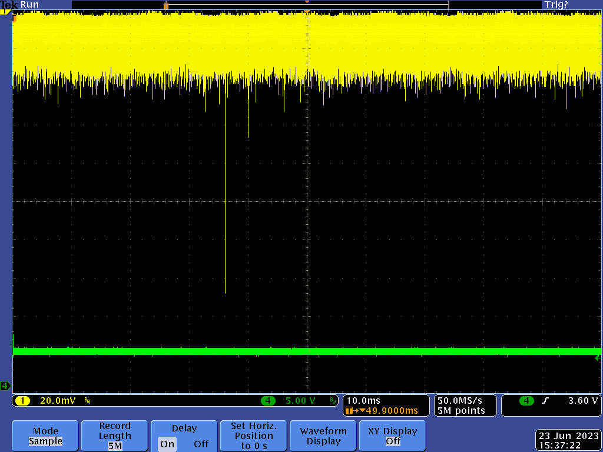Click the 50.0MS/s sample rate readout
603x452 pixels.
click(x=461, y=401)
